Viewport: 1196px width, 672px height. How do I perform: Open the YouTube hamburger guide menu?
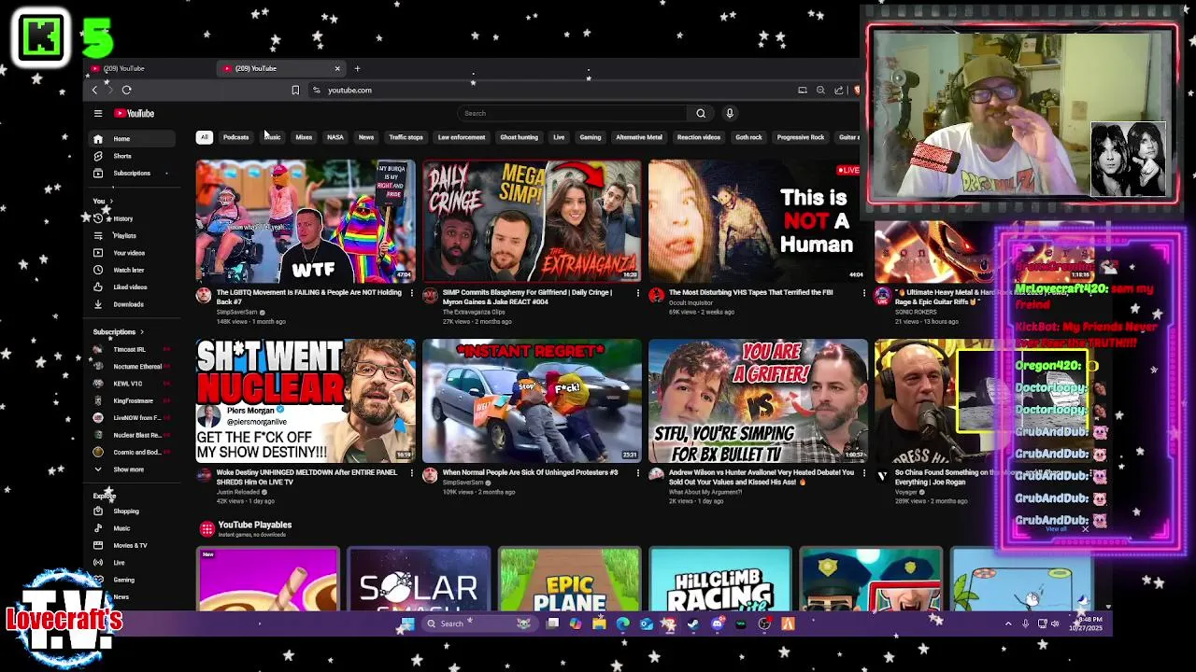[97, 113]
